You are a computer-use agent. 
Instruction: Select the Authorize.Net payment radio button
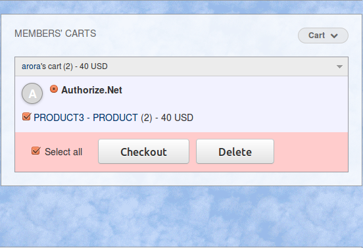[54, 89]
